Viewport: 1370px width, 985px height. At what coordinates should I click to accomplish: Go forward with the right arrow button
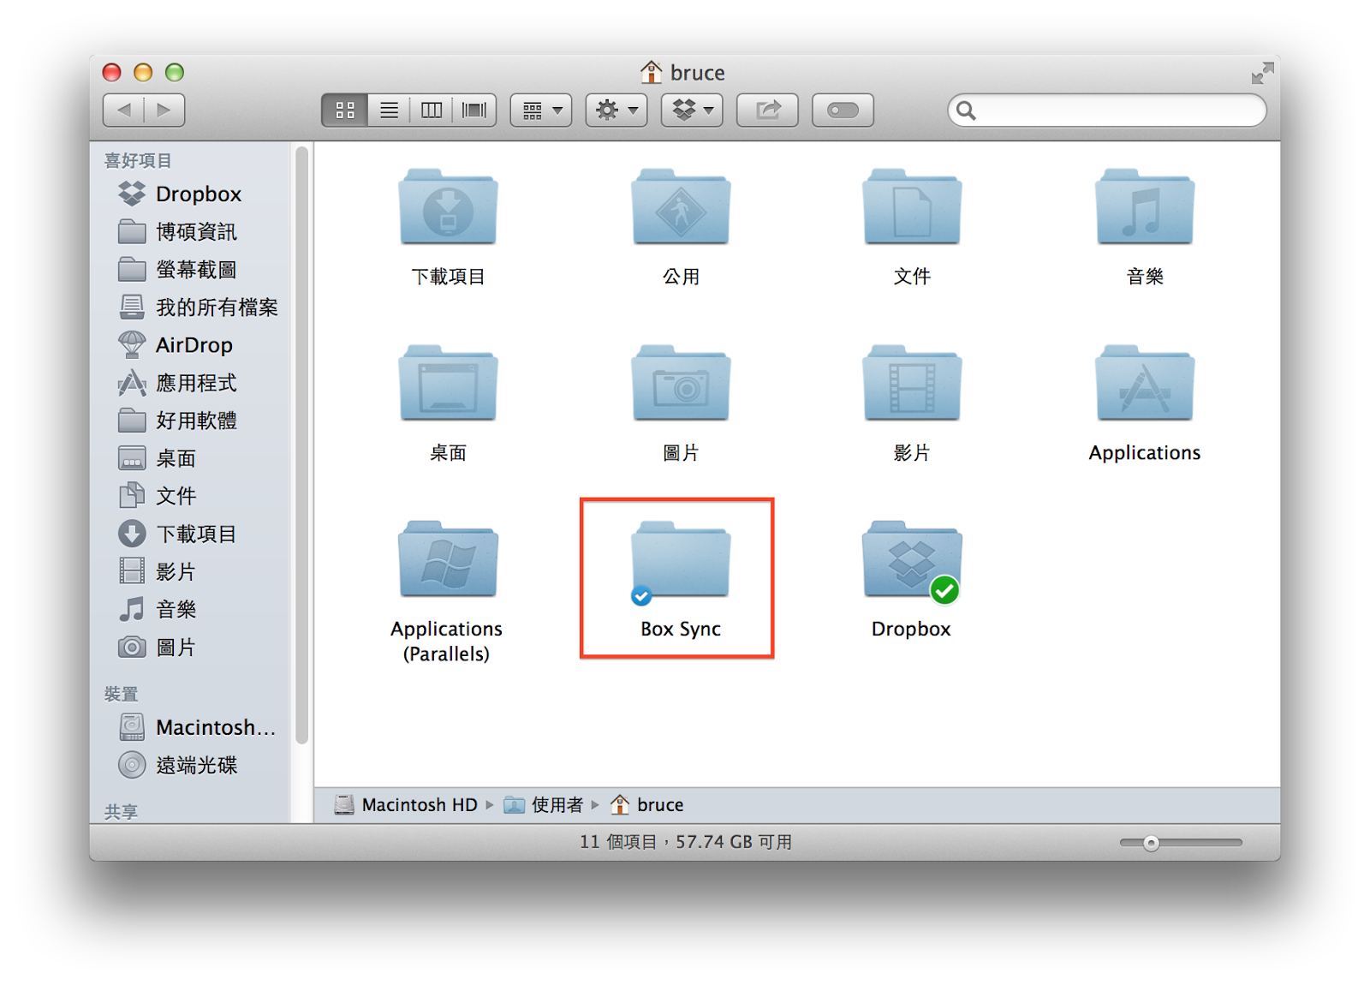pos(164,110)
